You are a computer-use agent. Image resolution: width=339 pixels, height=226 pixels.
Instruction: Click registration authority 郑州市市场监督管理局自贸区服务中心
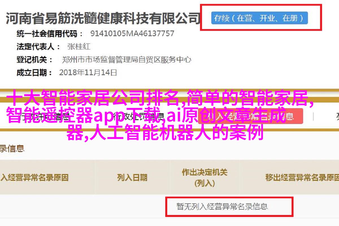pos(127,60)
